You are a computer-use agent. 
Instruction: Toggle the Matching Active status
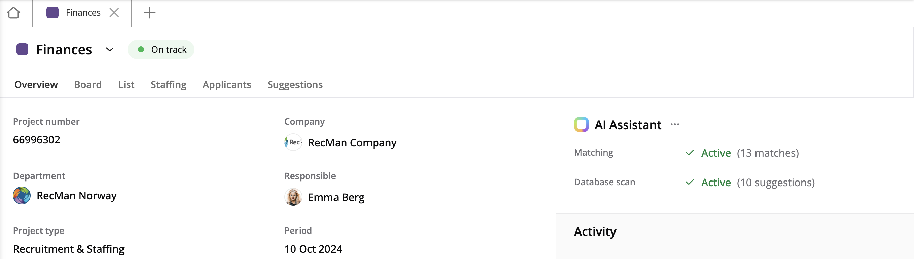pyautogui.click(x=715, y=153)
